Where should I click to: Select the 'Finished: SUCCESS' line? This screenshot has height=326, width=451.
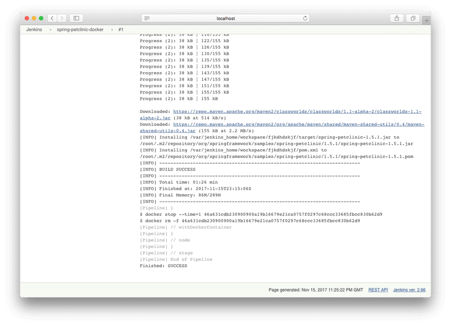[x=163, y=266]
